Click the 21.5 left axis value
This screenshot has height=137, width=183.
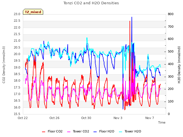[x=17, y=34]
